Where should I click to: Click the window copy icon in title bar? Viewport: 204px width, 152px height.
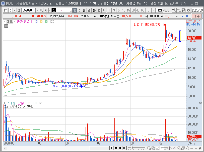172,3
